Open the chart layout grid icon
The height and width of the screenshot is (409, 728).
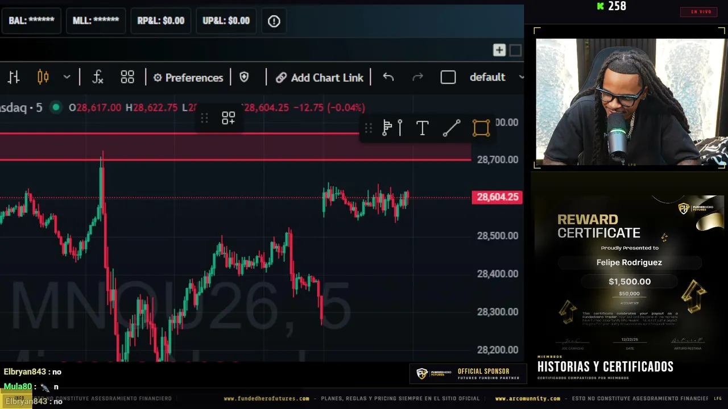click(127, 77)
